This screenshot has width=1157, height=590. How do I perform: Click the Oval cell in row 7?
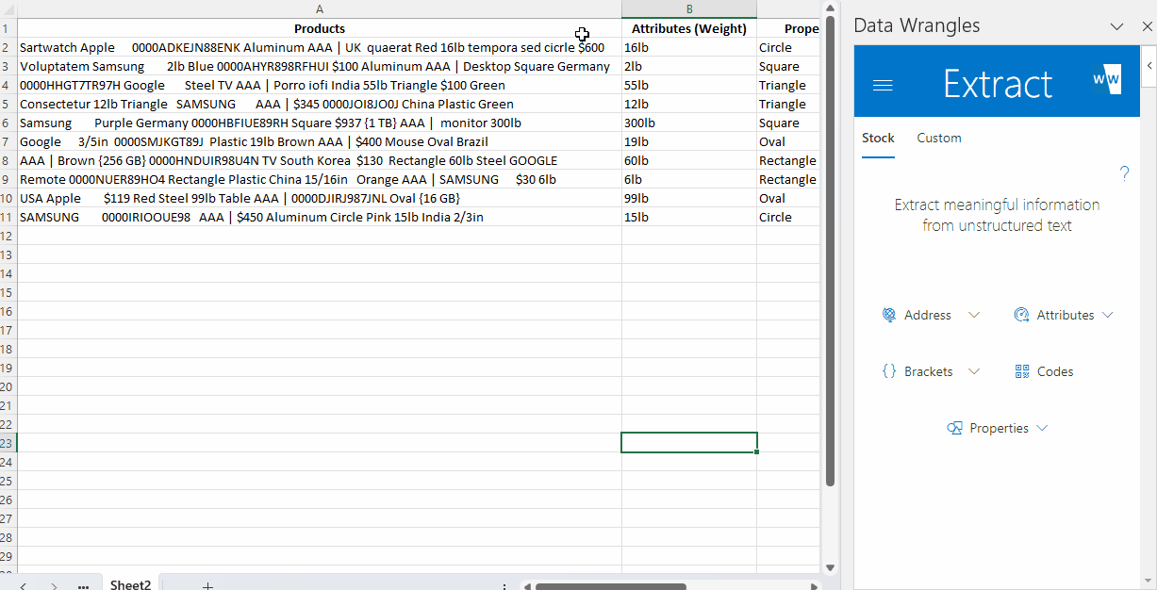click(x=788, y=141)
